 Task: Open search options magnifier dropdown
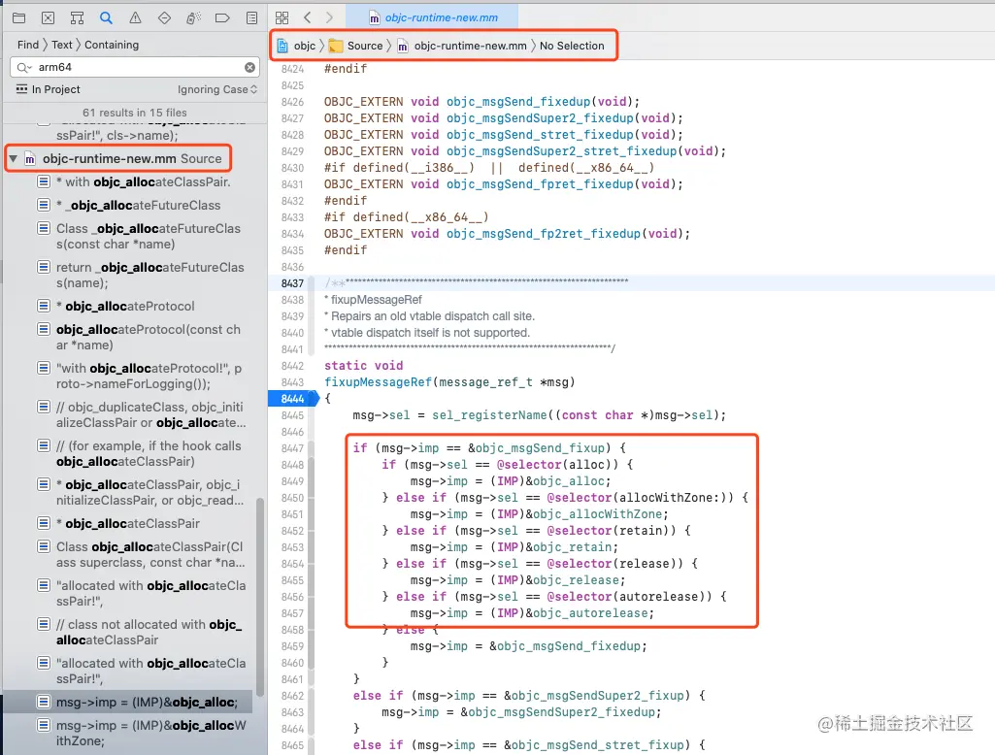pos(24,67)
